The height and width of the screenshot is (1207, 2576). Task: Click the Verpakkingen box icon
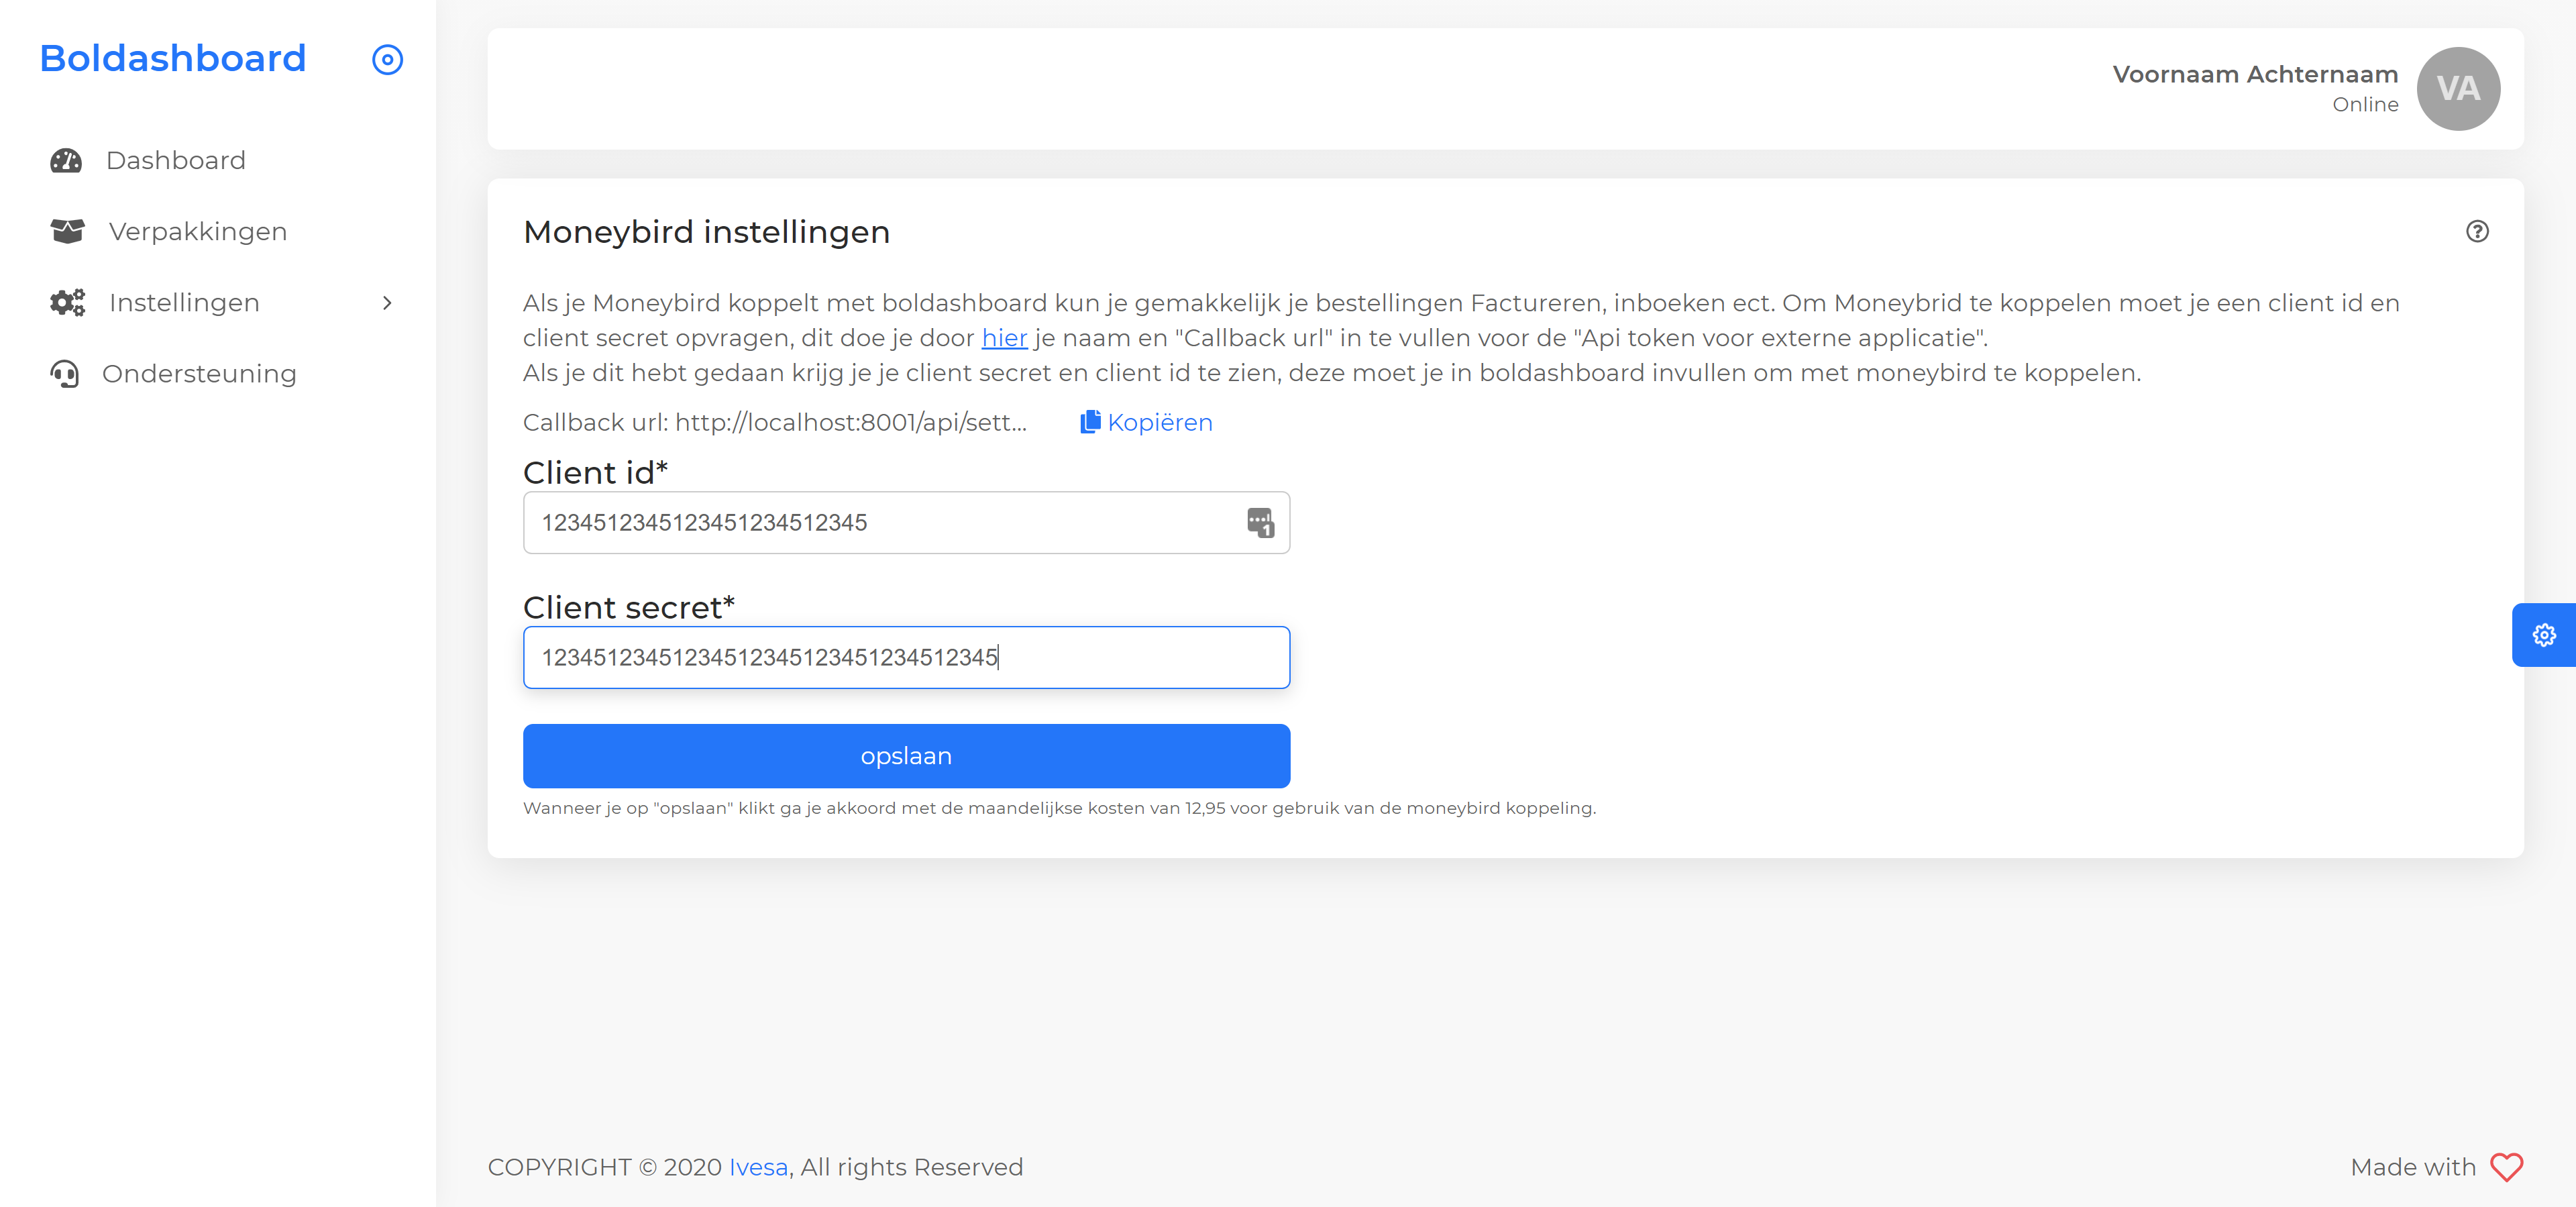pyautogui.click(x=67, y=232)
